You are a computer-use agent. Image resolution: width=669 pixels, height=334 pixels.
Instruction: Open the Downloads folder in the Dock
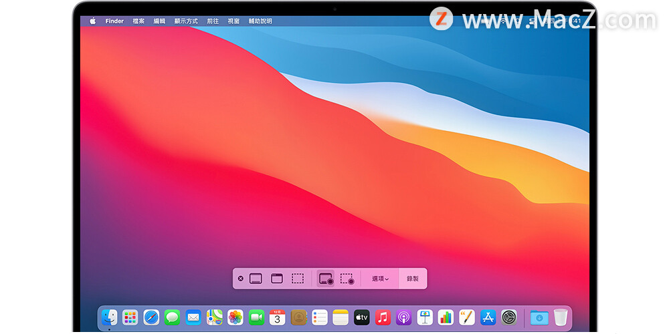[539, 317]
